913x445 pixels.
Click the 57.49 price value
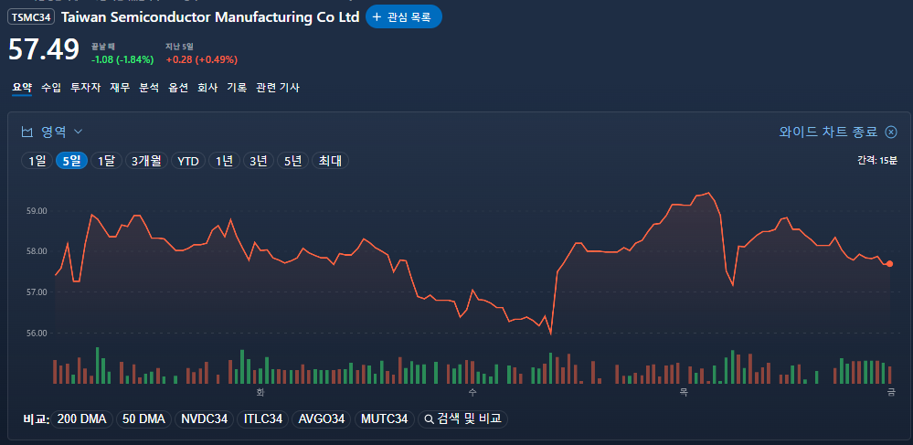[44, 49]
